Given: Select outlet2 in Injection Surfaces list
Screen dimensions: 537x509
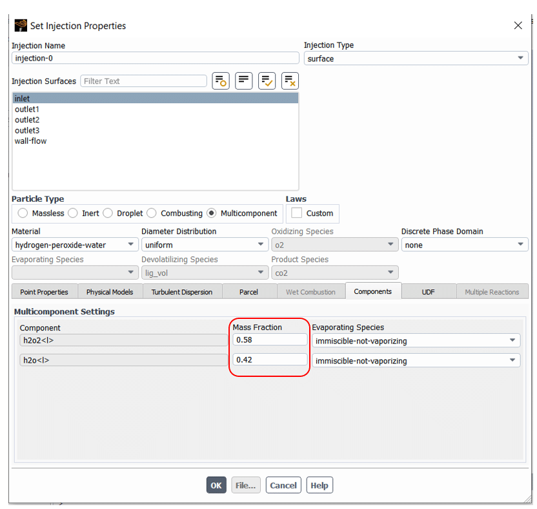Looking at the screenshot, I should tap(27, 120).
